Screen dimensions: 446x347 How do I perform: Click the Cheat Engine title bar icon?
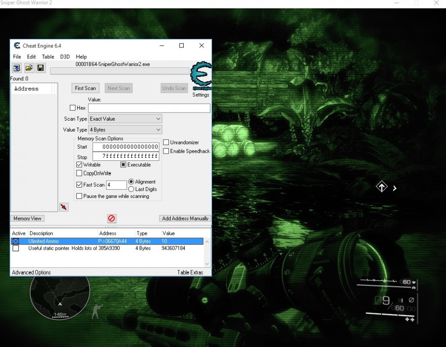pyautogui.click(x=17, y=46)
